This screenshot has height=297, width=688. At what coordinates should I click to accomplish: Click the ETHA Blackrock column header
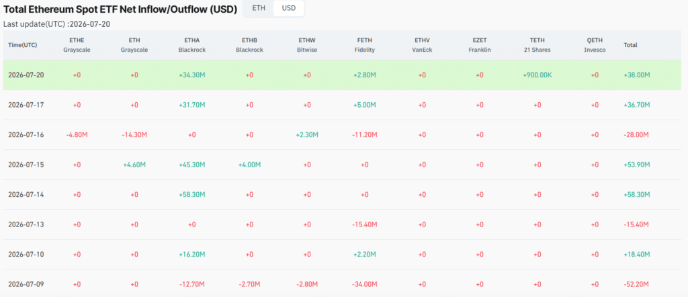tap(191, 45)
